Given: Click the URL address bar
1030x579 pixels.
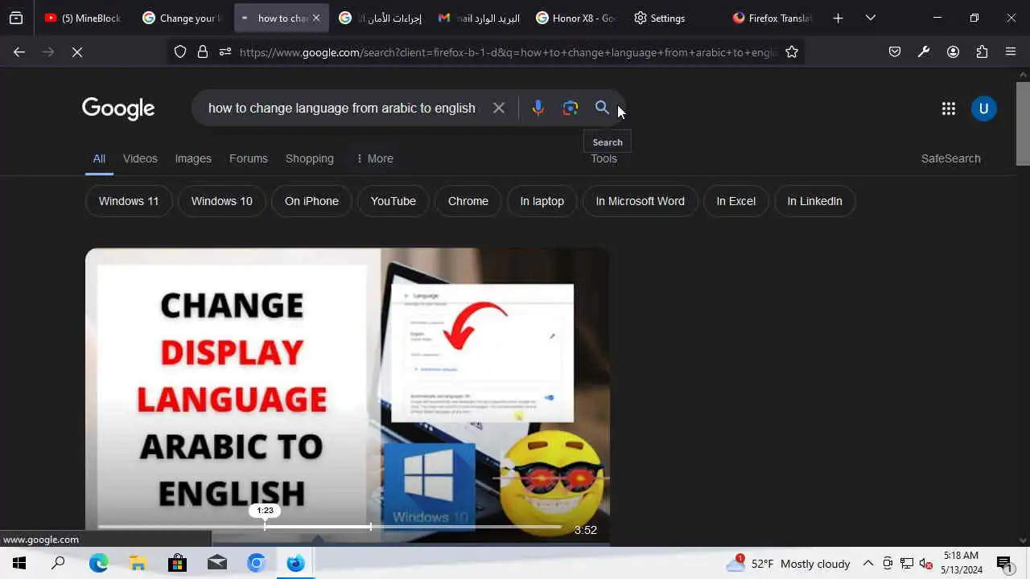Looking at the screenshot, I should tap(509, 52).
